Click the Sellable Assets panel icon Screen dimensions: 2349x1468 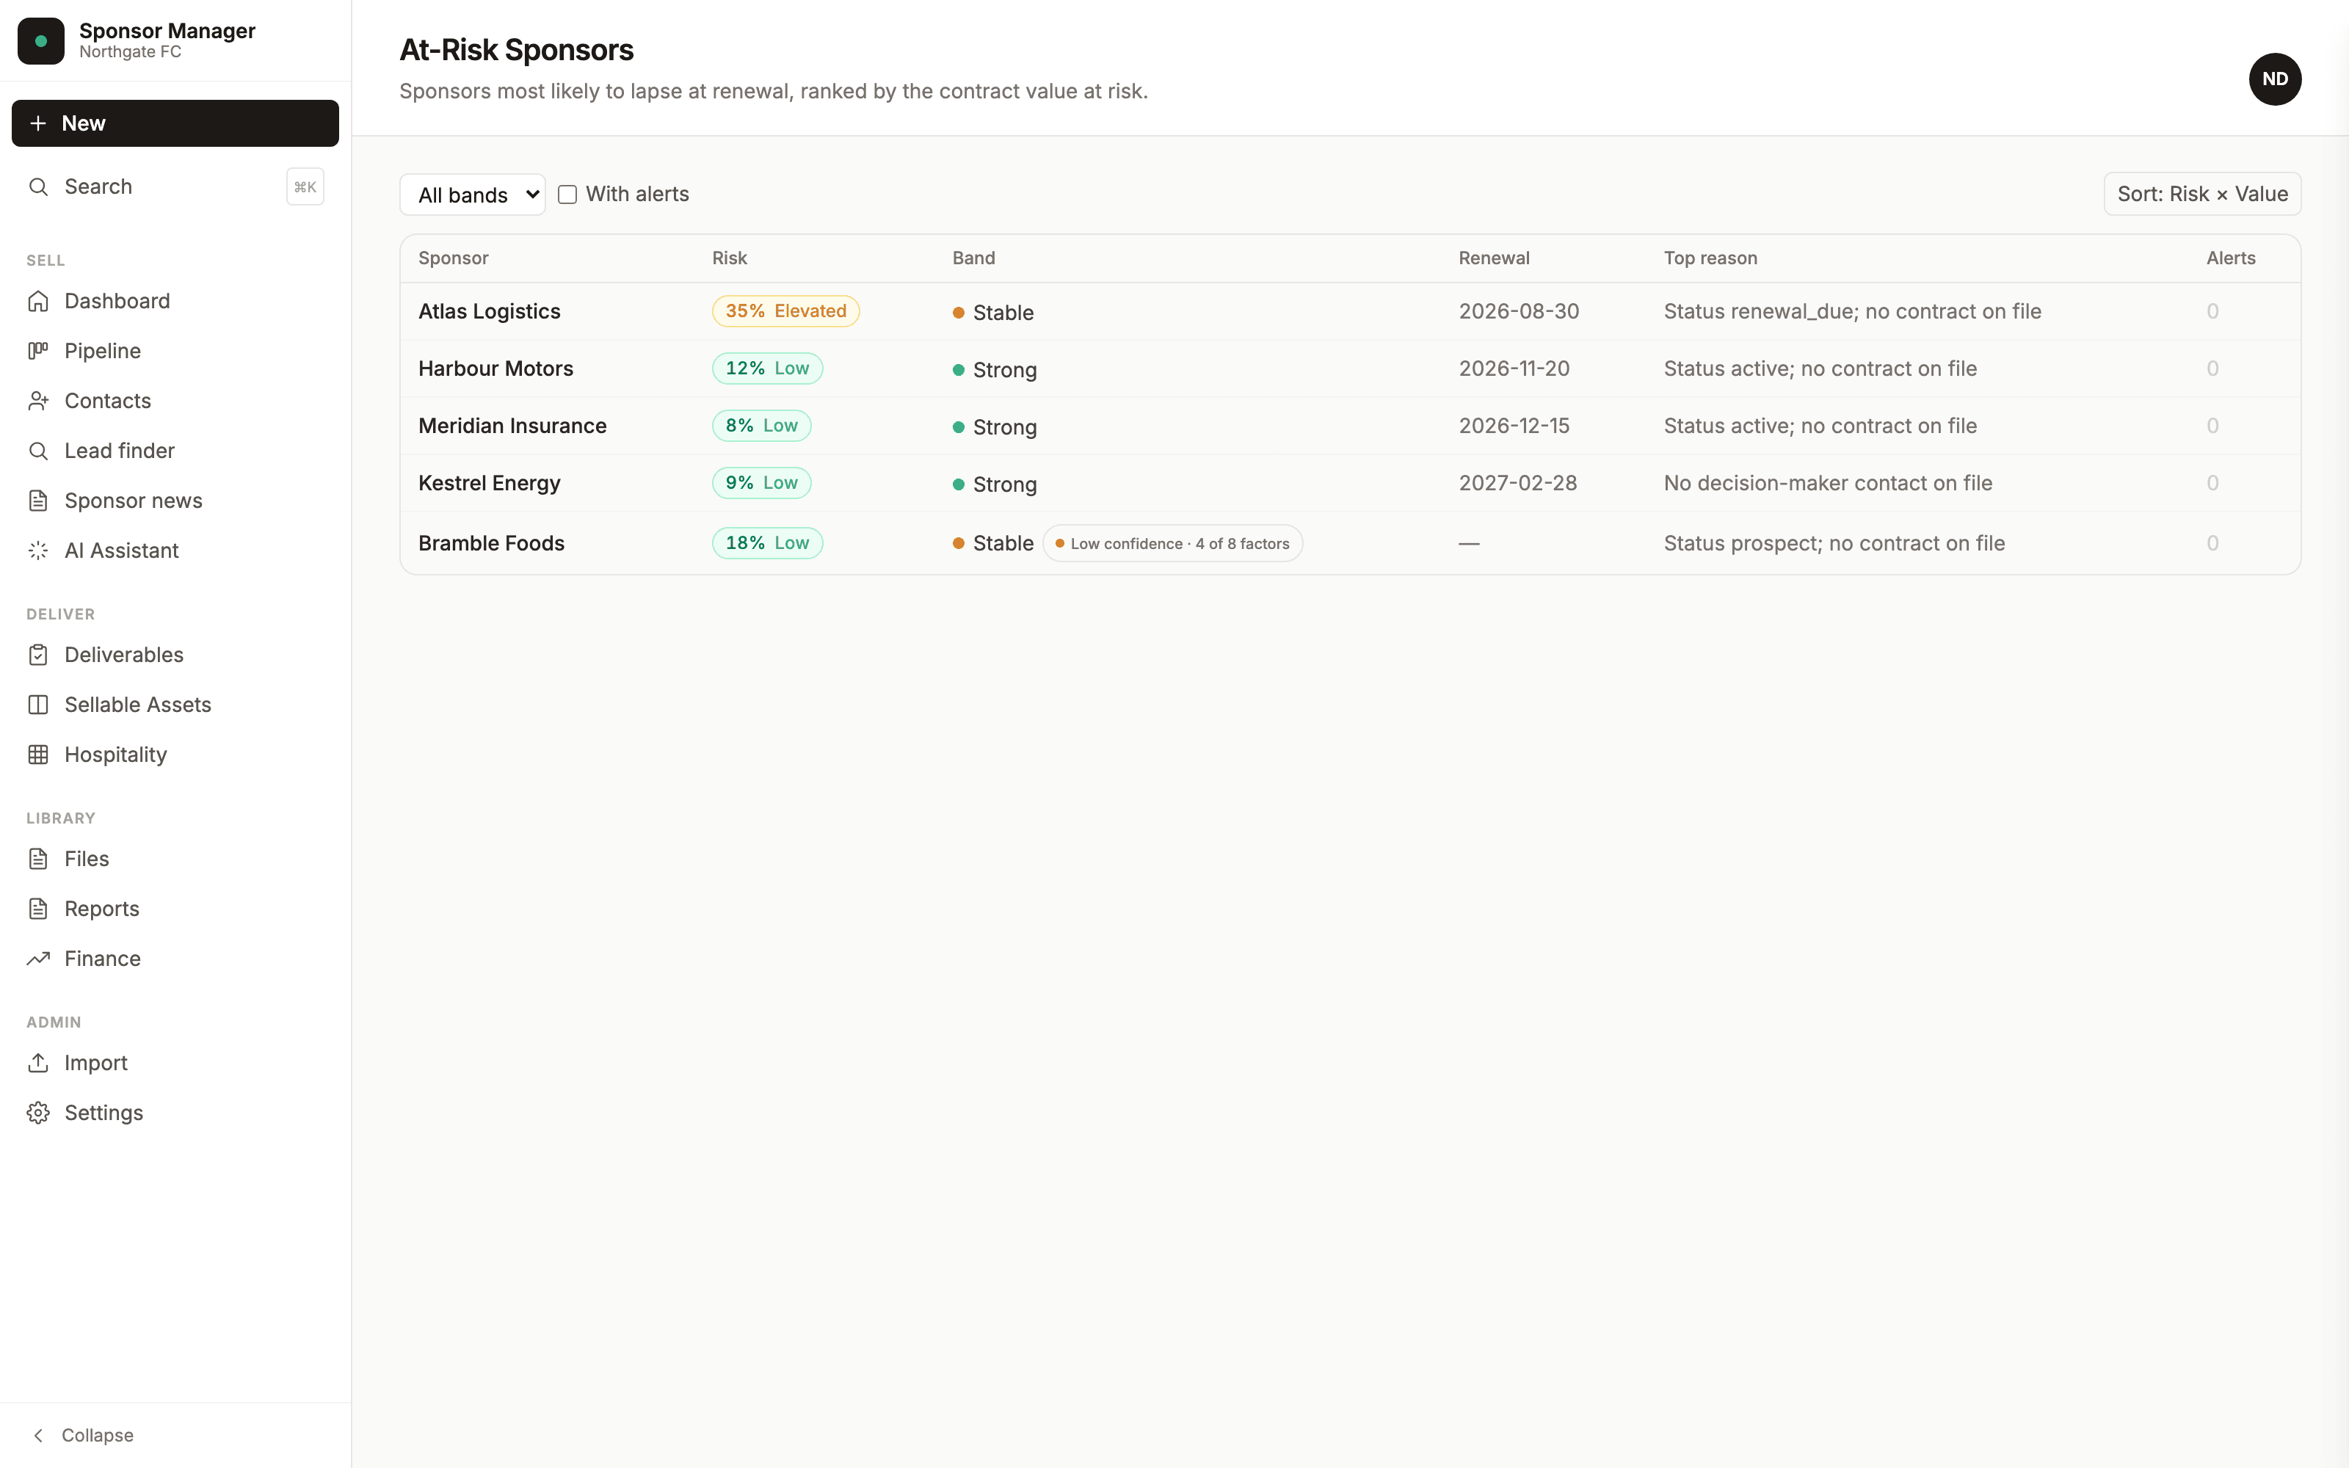pos(38,705)
